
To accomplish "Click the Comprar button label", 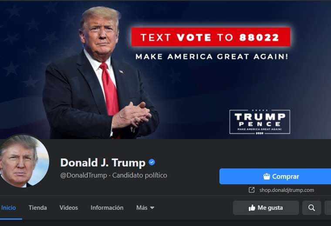I will click(285, 176).
